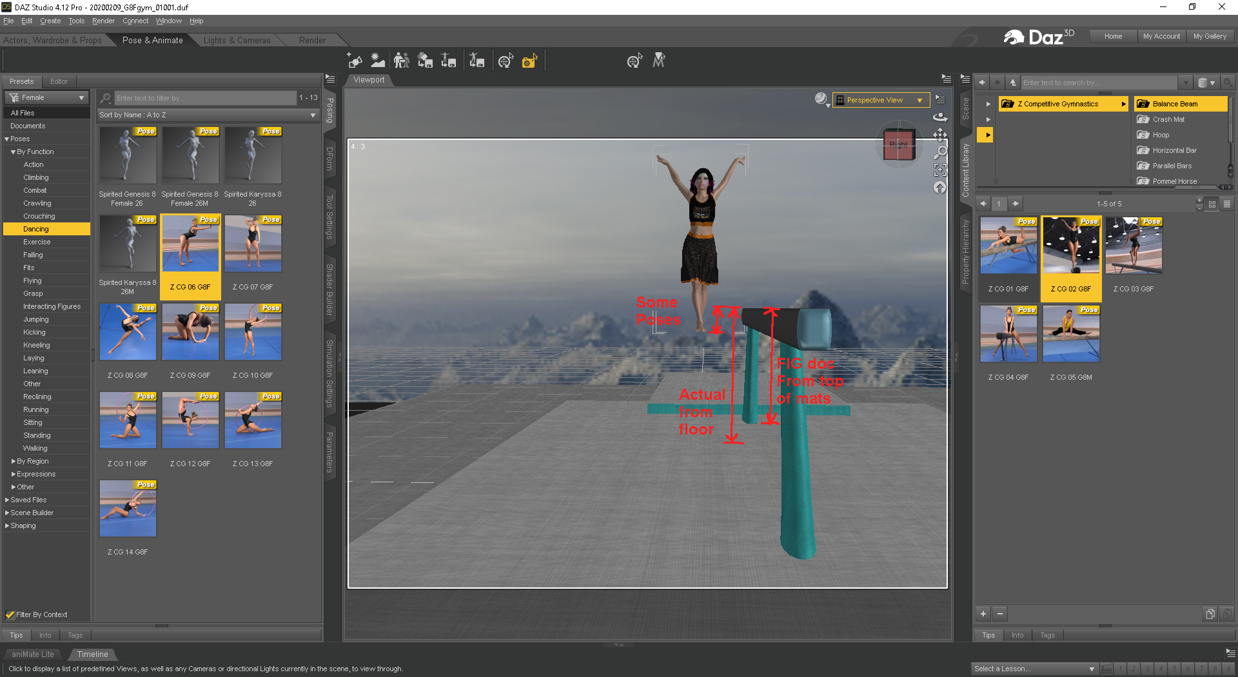Image resolution: width=1238 pixels, height=677 pixels.
Task: Expand the Expressions tree node
Action: pyautogui.click(x=14, y=474)
